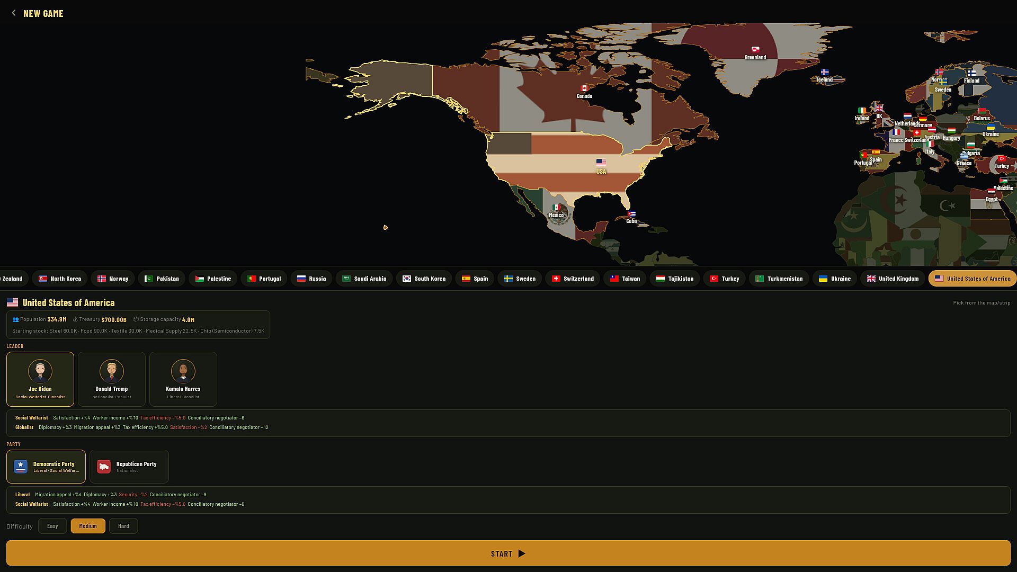Select the Republican Party card
The height and width of the screenshot is (572, 1017).
point(129,467)
